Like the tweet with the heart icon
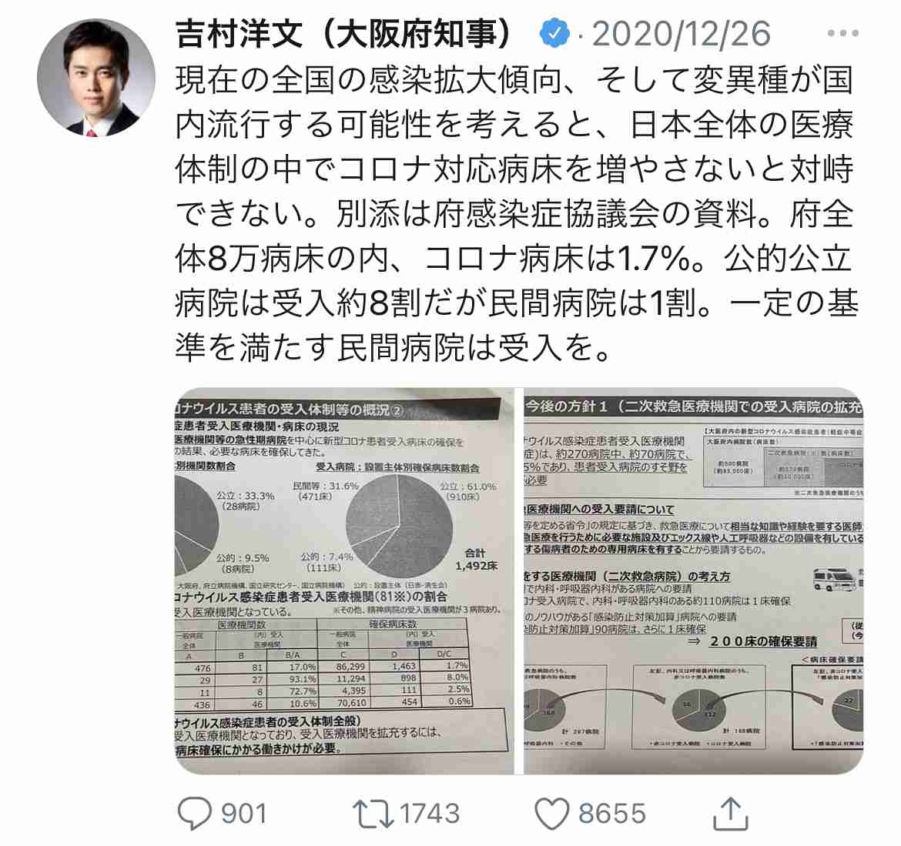This screenshot has height=846, width=901. pyautogui.click(x=551, y=814)
